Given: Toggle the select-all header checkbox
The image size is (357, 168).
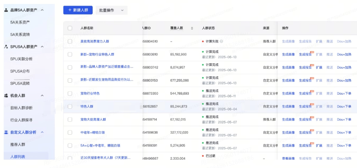Looking at the screenshot, I should click(x=70, y=28).
